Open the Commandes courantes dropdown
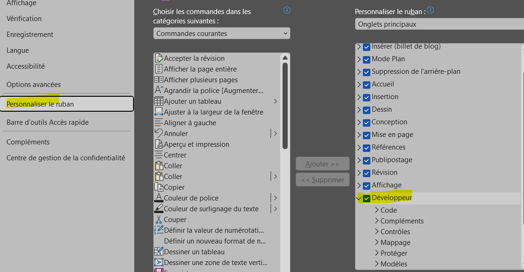 [x=221, y=34]
